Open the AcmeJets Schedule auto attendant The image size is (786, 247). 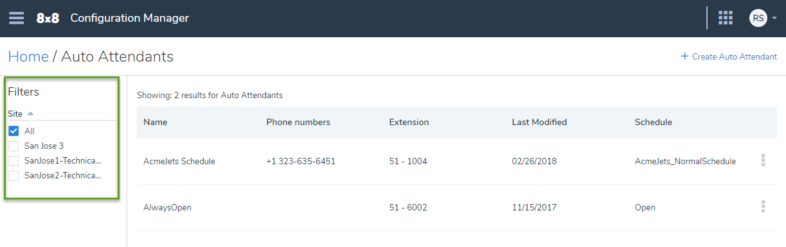[179, 161]
